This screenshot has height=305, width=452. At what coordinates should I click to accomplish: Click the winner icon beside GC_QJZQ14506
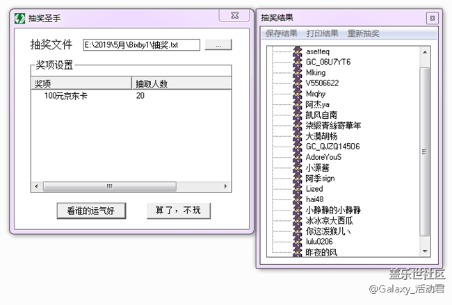click(x=298, y=147)
